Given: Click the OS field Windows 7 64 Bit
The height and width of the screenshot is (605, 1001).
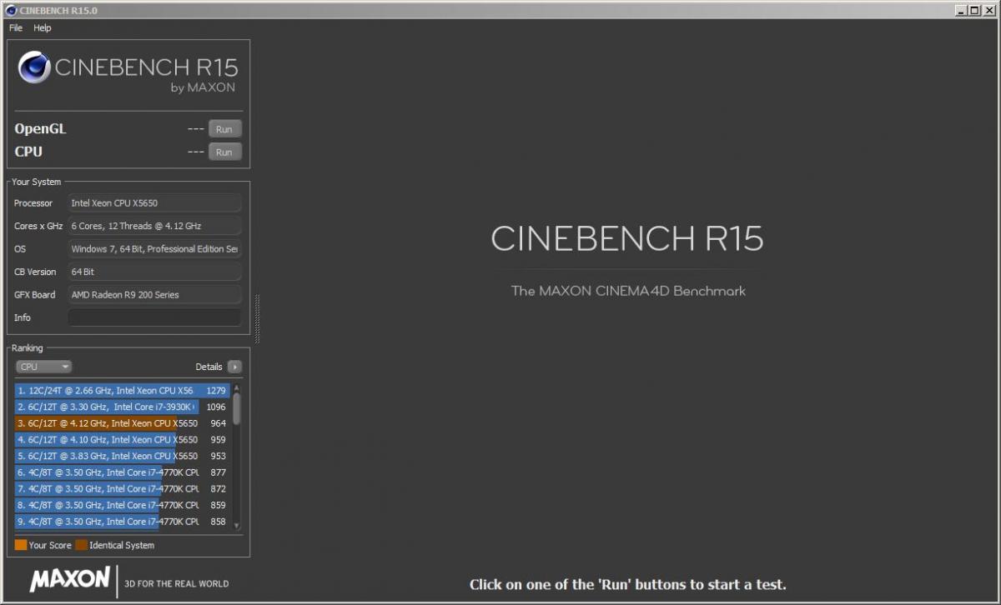Looking at the screenshot, I should 154,248.
